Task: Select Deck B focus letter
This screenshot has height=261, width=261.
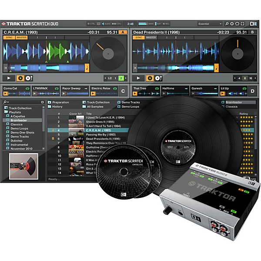Action: tap(252, 32)
